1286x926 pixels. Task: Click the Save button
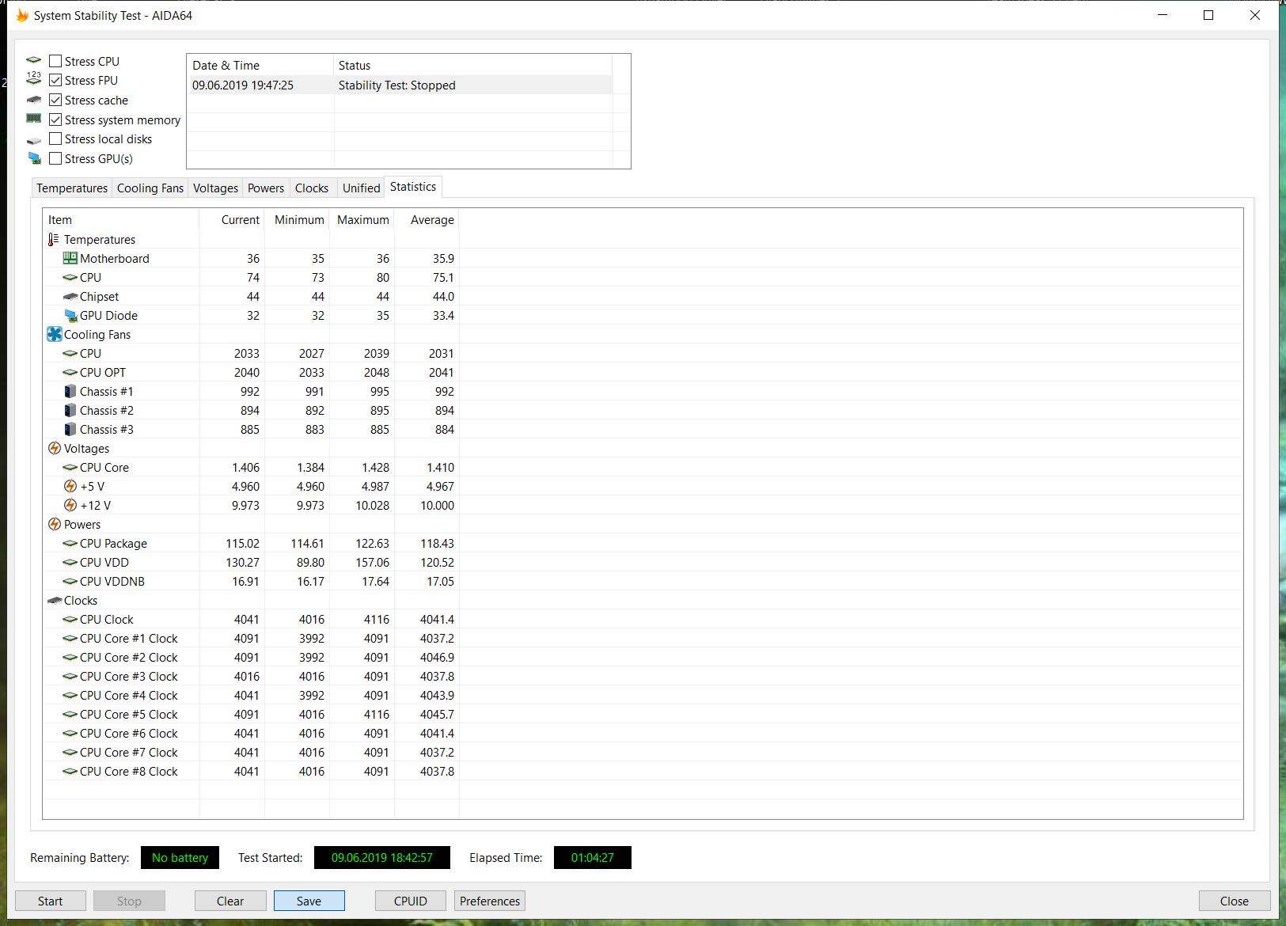[309, 901]
